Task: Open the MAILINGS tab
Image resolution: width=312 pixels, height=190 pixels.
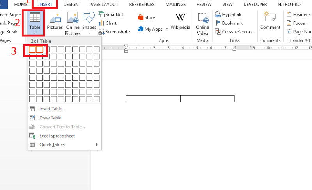Action: click(x=175, y=4)
